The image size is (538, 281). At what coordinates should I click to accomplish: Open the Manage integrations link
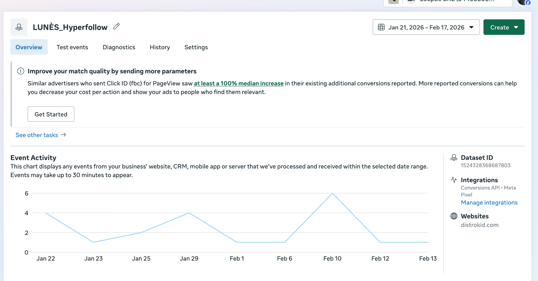pyautogui.click(x=489, y=202)
